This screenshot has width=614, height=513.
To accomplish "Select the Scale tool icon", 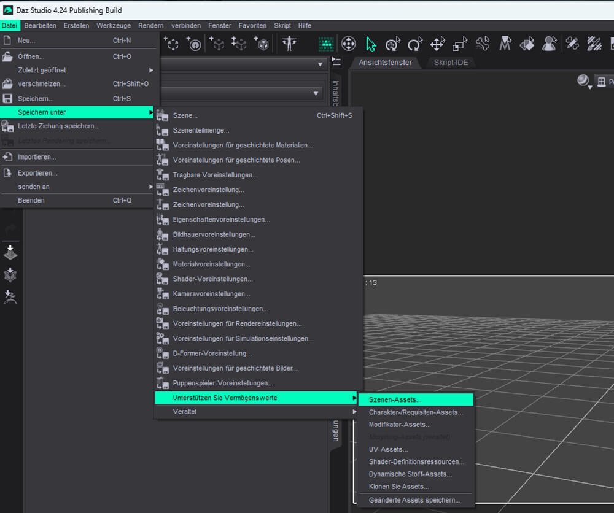I will coord(460,44).
